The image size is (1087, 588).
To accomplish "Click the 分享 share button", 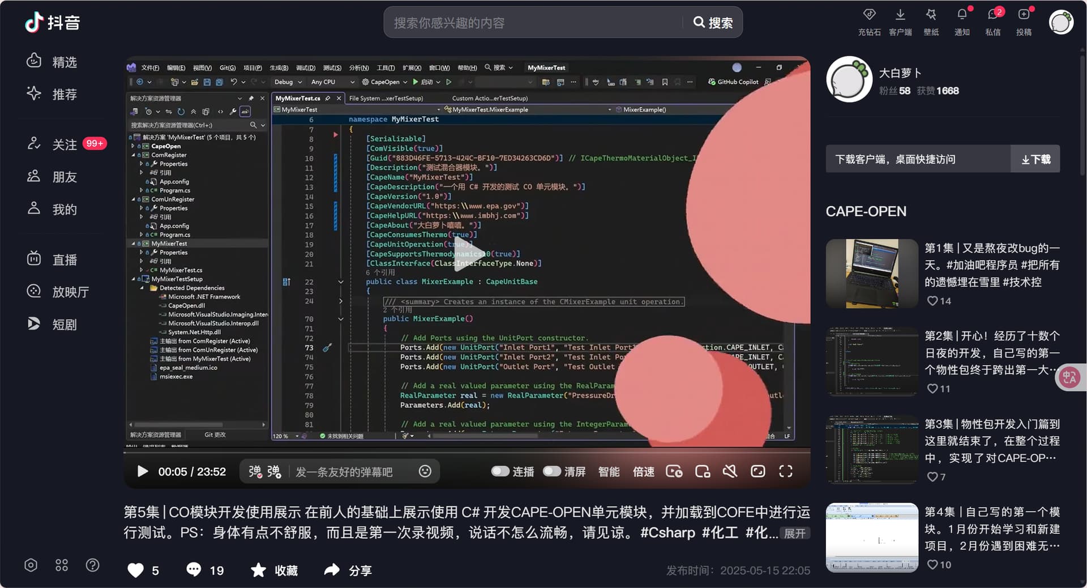I will tap(348, 570).
